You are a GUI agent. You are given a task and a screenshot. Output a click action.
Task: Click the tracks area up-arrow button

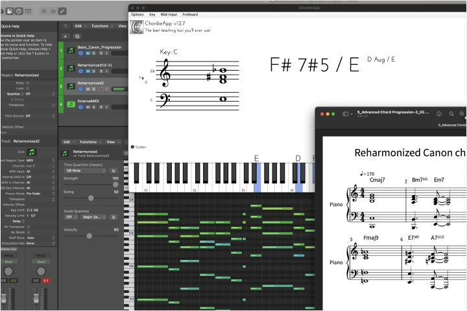[x=66, y=26]
